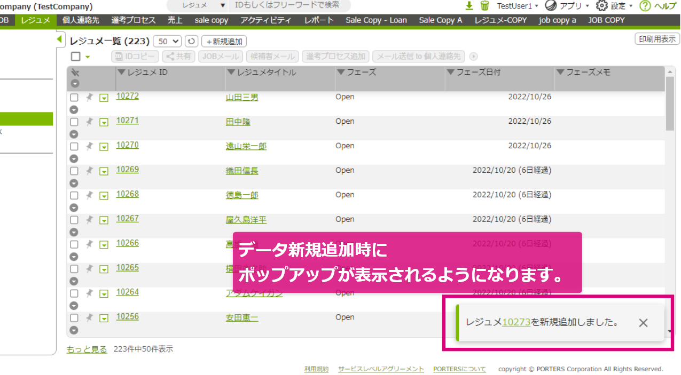Pin resume 10266 row
Image resolution: width=681 pixels, height=375 pixels.
89,244
